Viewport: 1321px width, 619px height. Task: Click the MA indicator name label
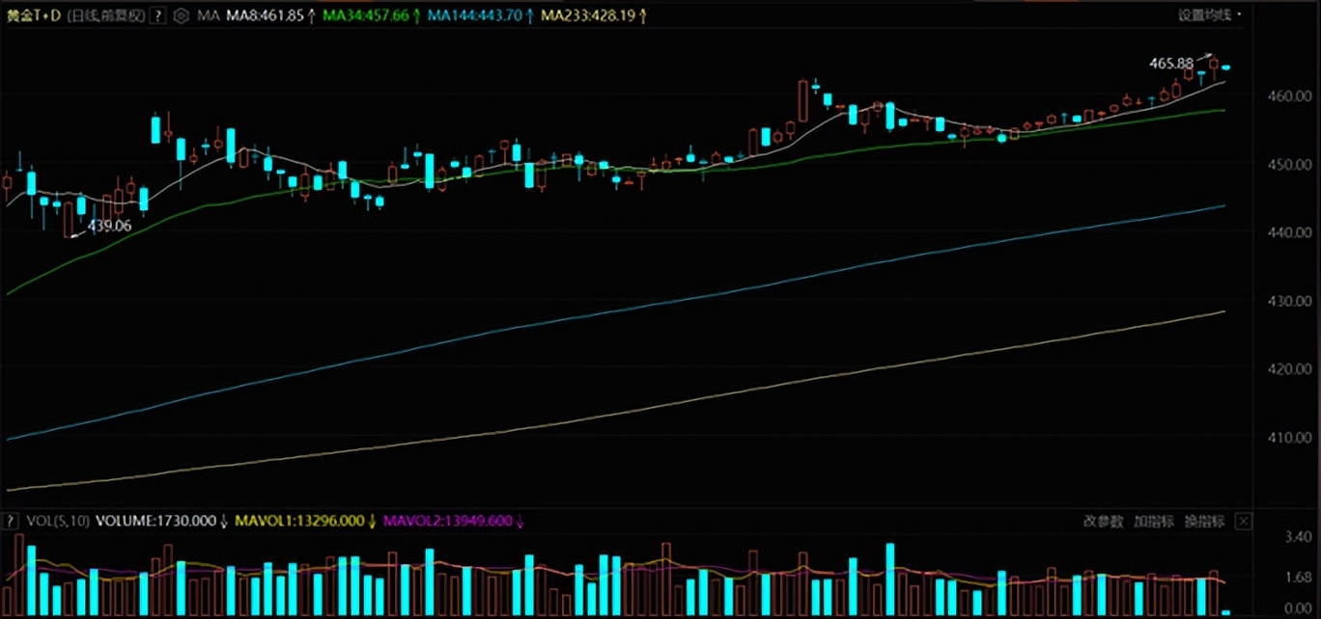pos(207,15)
